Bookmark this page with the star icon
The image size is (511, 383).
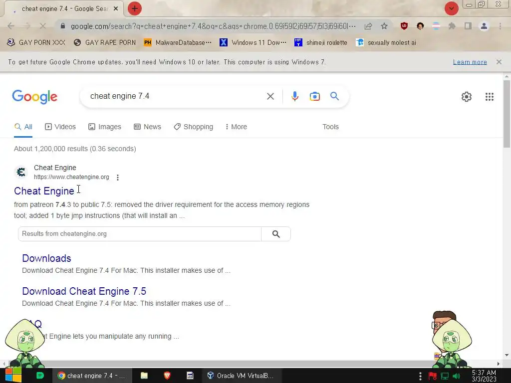pos(384,26)
